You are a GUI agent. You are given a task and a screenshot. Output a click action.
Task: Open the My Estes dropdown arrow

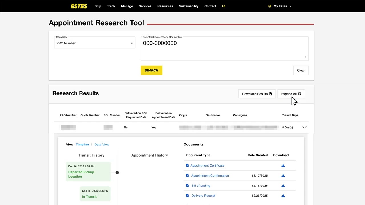290,6
